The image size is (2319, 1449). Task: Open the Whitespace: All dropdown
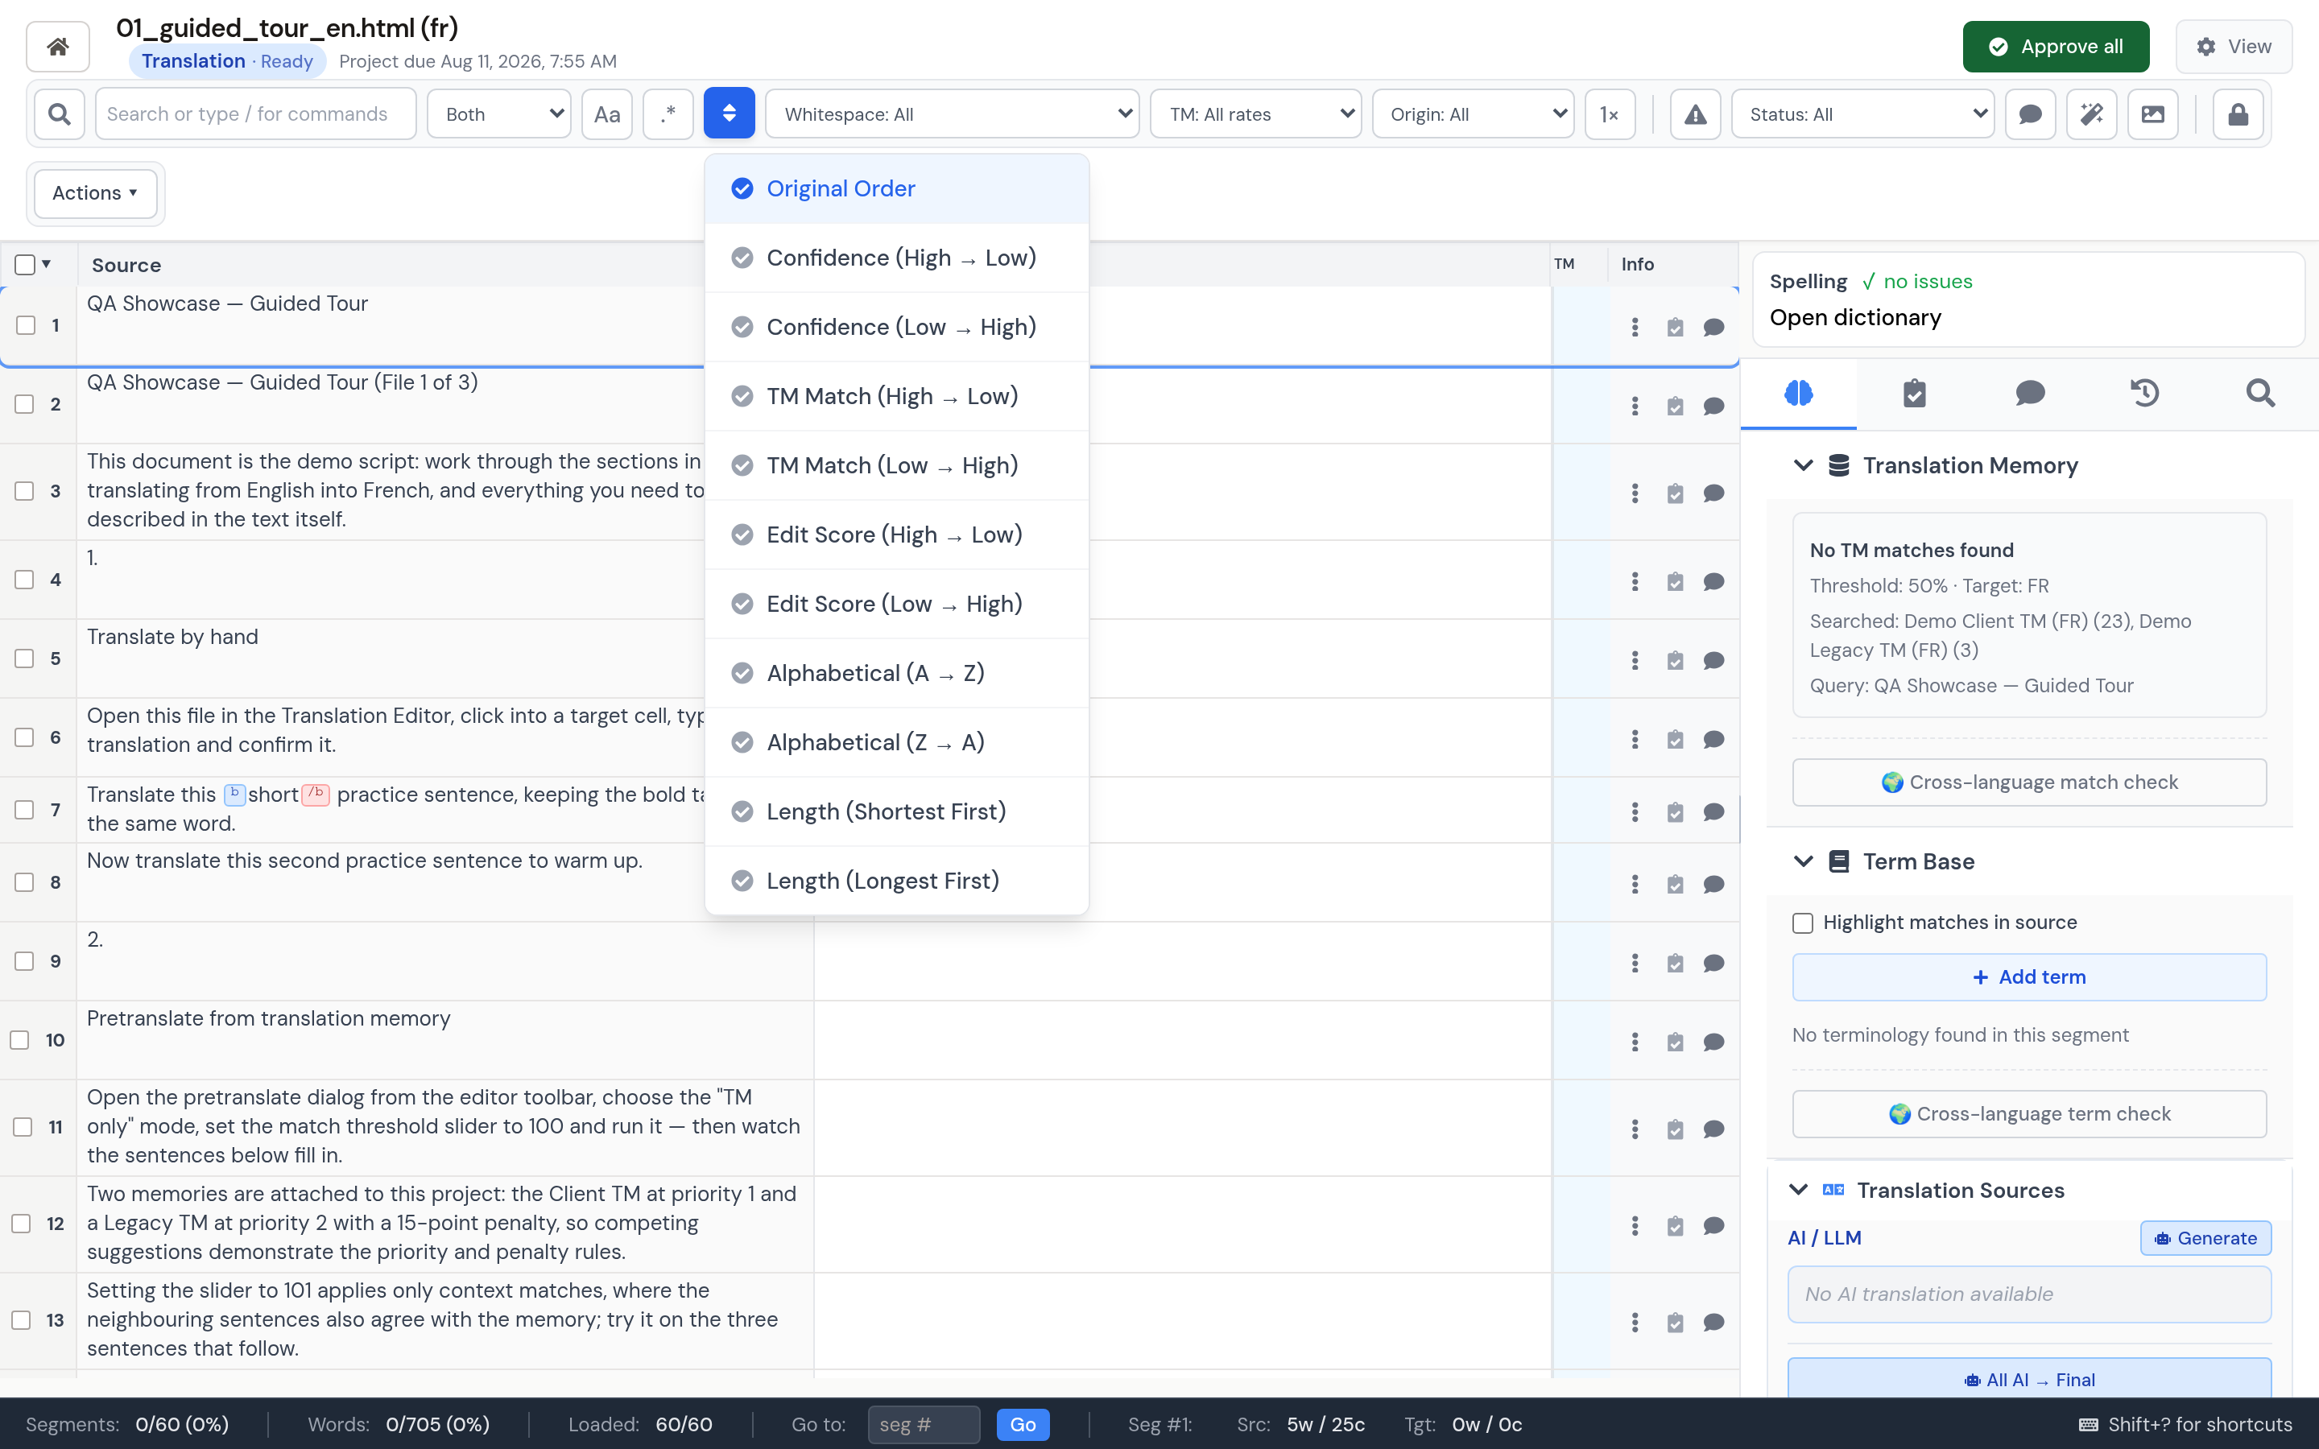953,114
